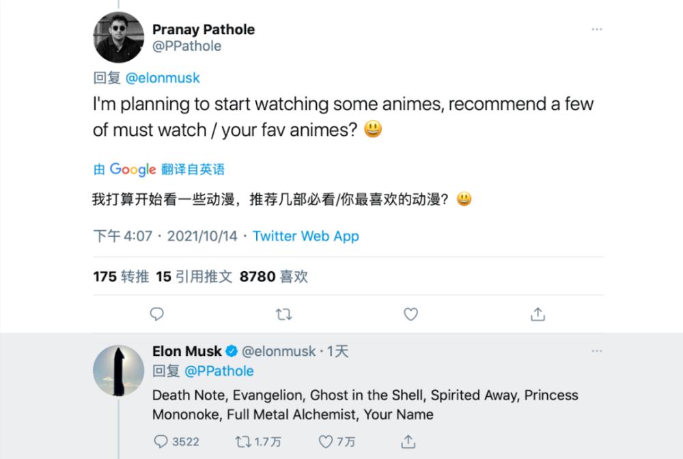The image size is (683, 459).
Task: Click Elon Musk's verified checkmark badge
Action: pyautogui.click(x=230, y=351)
